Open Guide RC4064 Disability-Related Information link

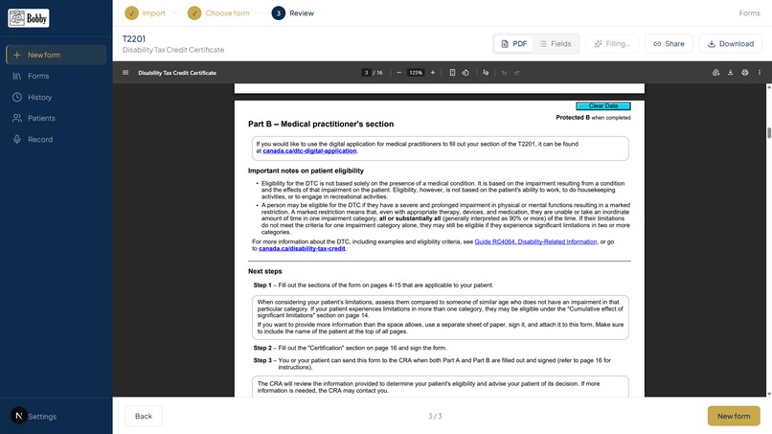535,241
